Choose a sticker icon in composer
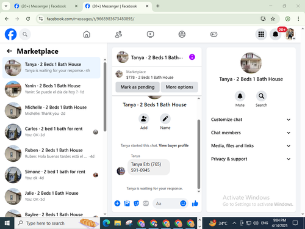 pyautogui.click(x=137, y=203)
